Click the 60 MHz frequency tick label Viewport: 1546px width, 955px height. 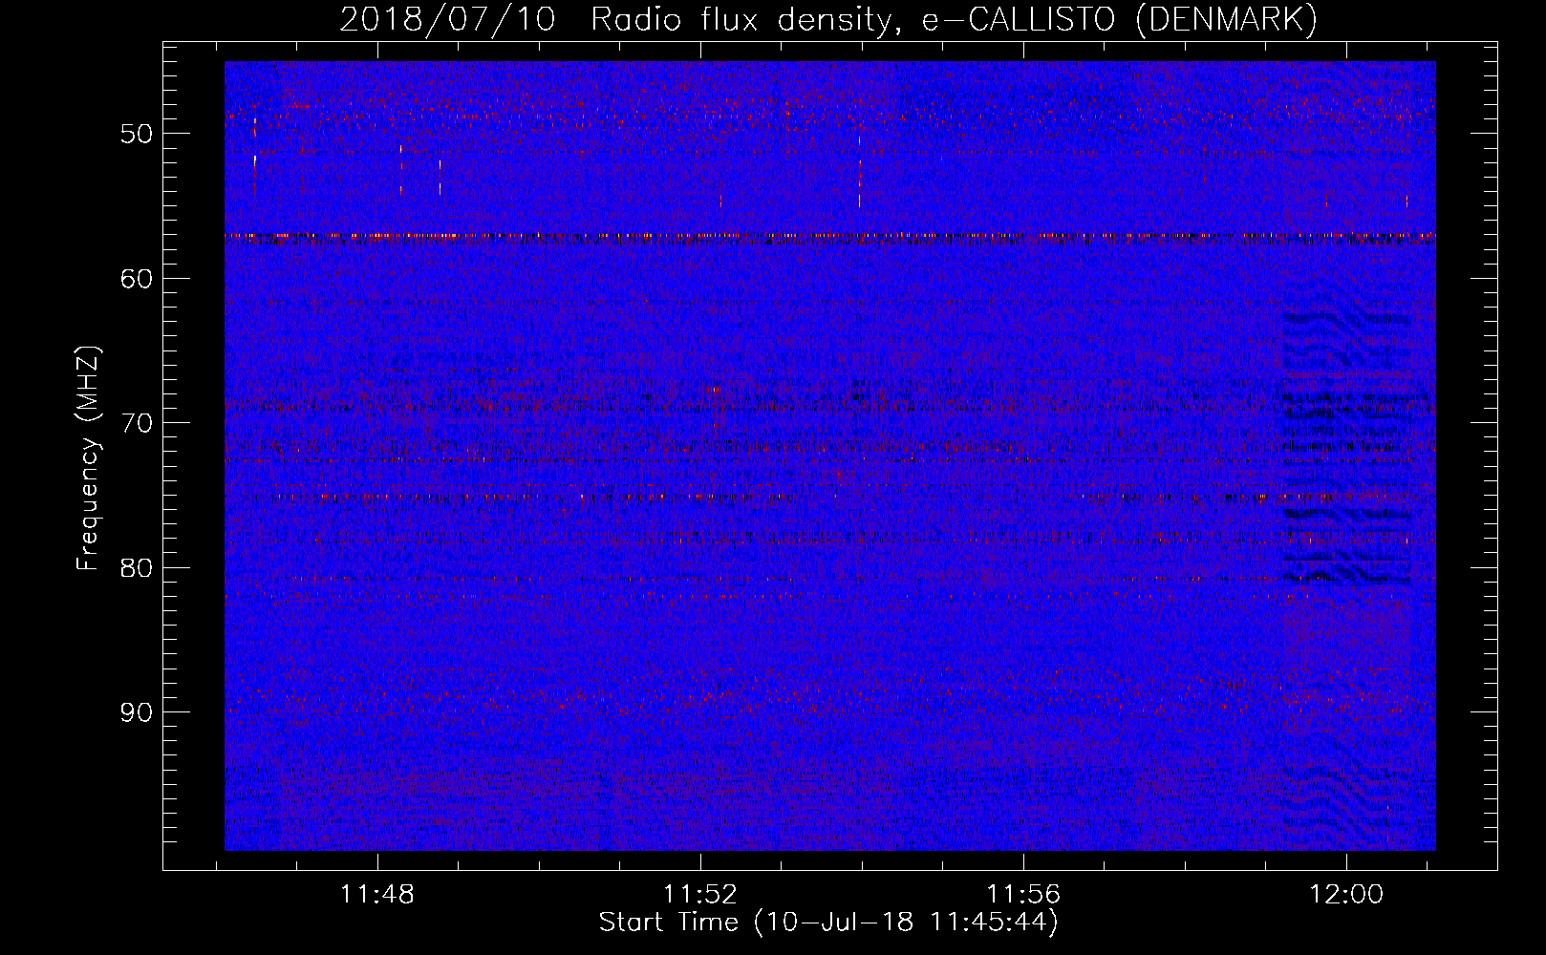136,279
